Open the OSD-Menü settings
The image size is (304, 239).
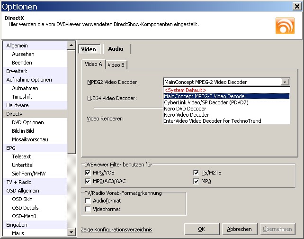(35, 216)
